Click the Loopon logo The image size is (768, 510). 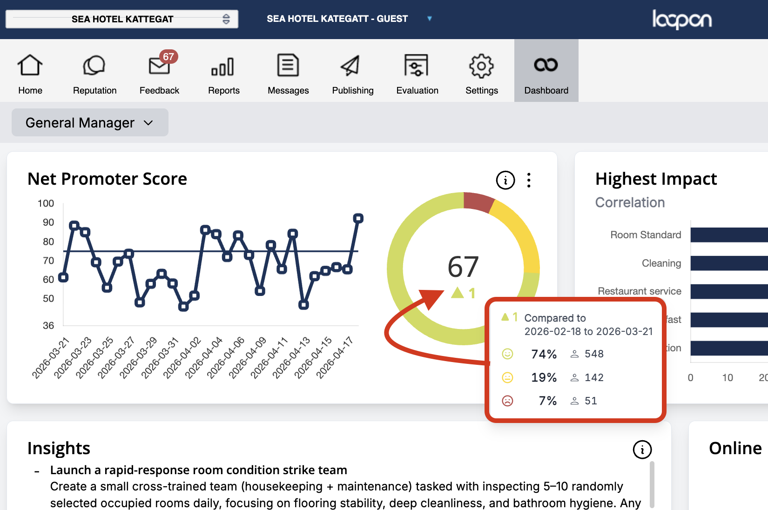pyautogui.click(x=682, y=20)
